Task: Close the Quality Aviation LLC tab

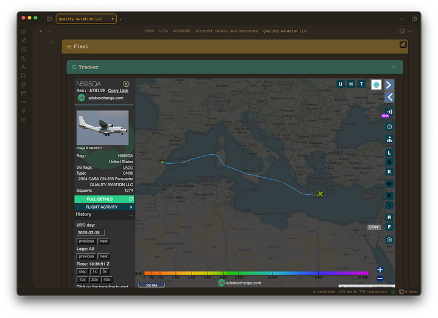Action: click(x=113, y=19)
